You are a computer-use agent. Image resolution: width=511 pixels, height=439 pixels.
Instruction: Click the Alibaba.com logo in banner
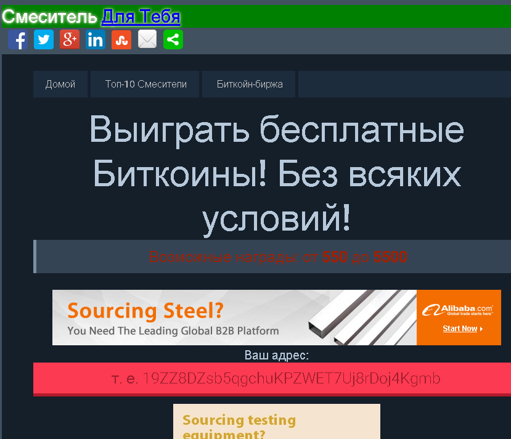pyautogui.click(x=458, y=310)
